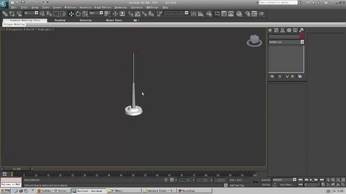Viewport: 346px width, 194px height.
Task: Open the reference coordinate system dropdown
Action: (x=96, y=13)
